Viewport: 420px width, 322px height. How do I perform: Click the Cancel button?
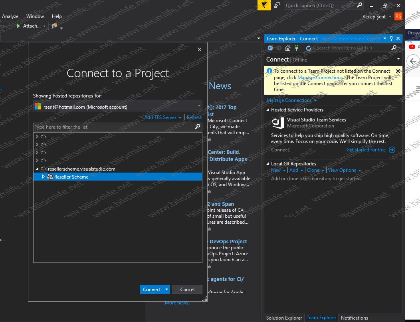click(x=187, y=290)
